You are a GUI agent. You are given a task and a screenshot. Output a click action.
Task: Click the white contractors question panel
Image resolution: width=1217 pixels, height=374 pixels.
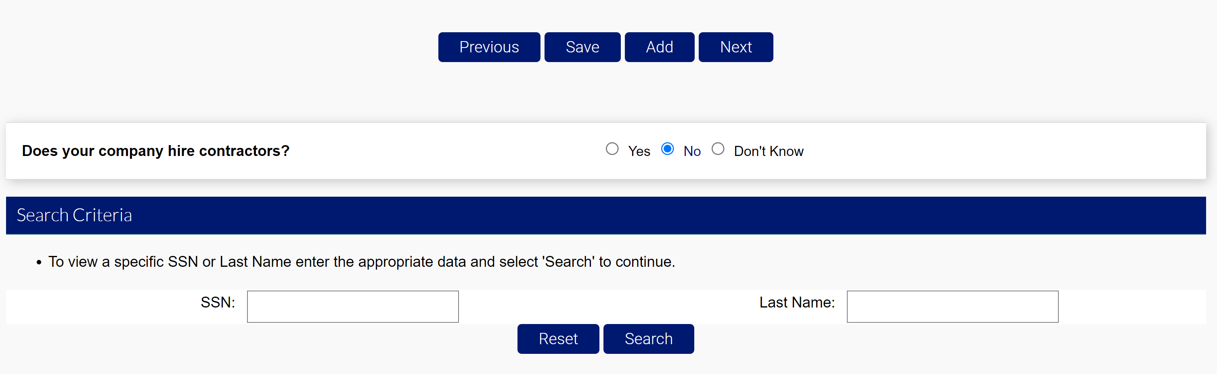pyautogui.click(x=425, y=151)
